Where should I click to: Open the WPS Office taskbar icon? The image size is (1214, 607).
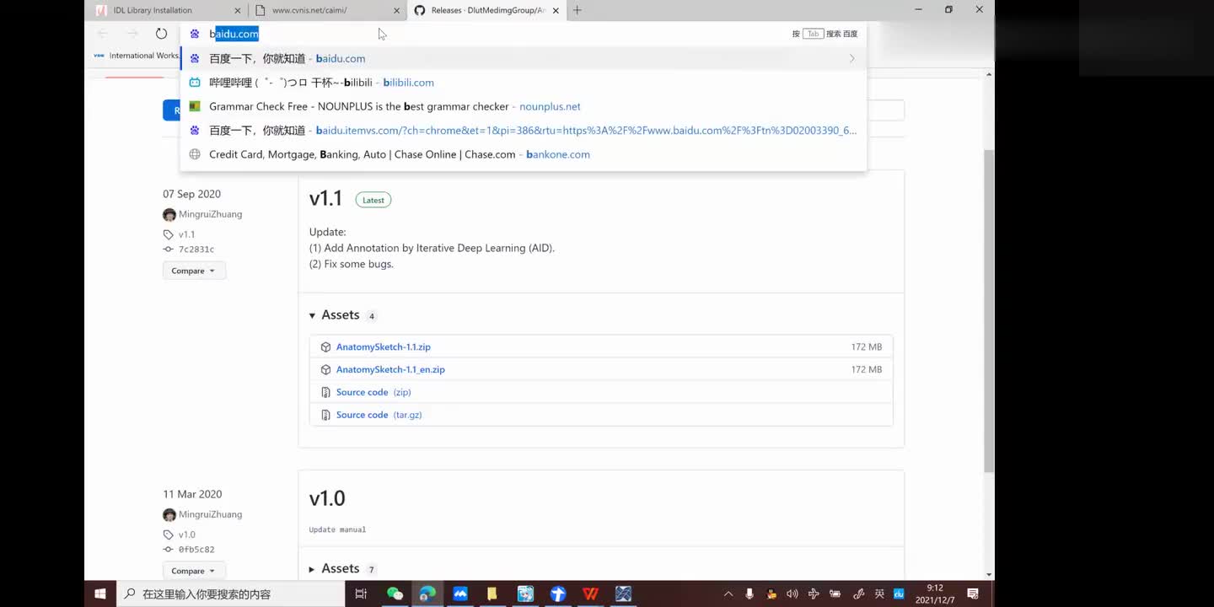590,594
